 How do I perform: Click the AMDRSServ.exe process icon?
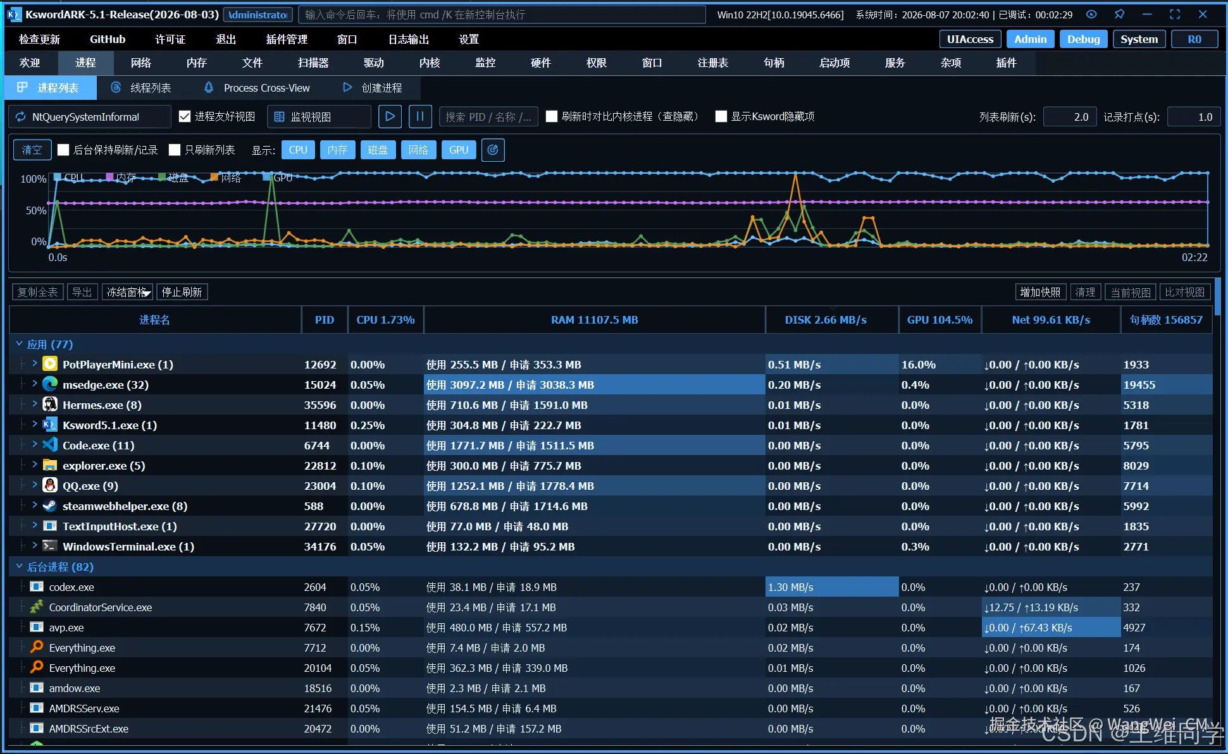pyautogui.click(x=37, y=708)
